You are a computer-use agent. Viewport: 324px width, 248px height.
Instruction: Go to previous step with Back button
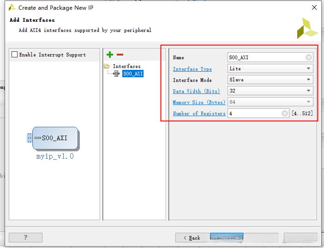[x=192, y=238]
